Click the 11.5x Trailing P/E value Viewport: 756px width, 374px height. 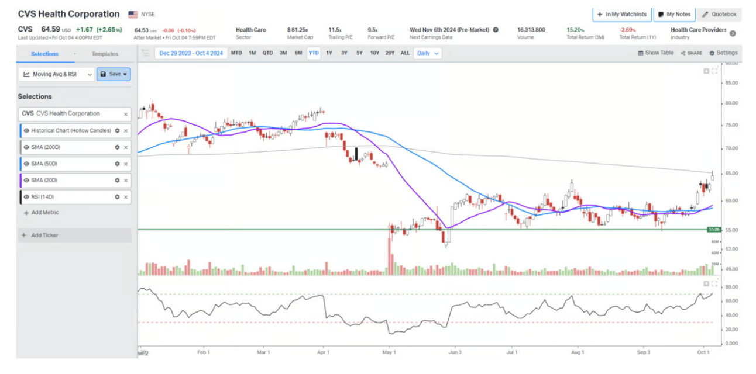pyautogui.click(x=334, y=29)
